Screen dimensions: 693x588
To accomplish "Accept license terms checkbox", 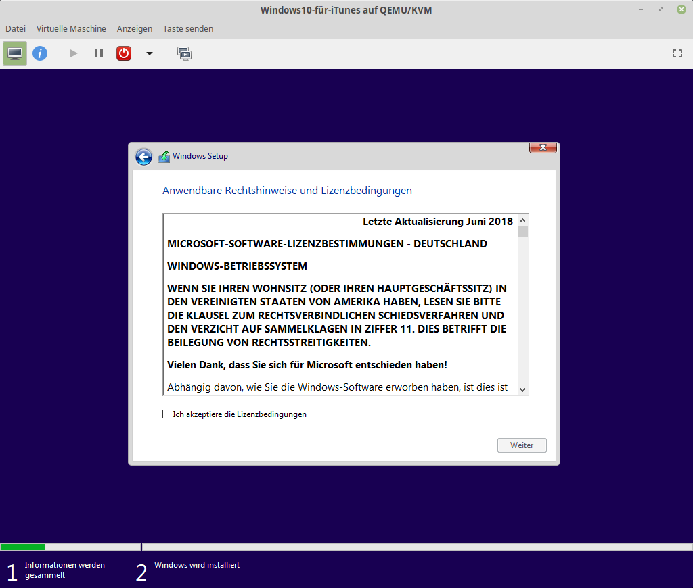I will (x=167, y=414).
